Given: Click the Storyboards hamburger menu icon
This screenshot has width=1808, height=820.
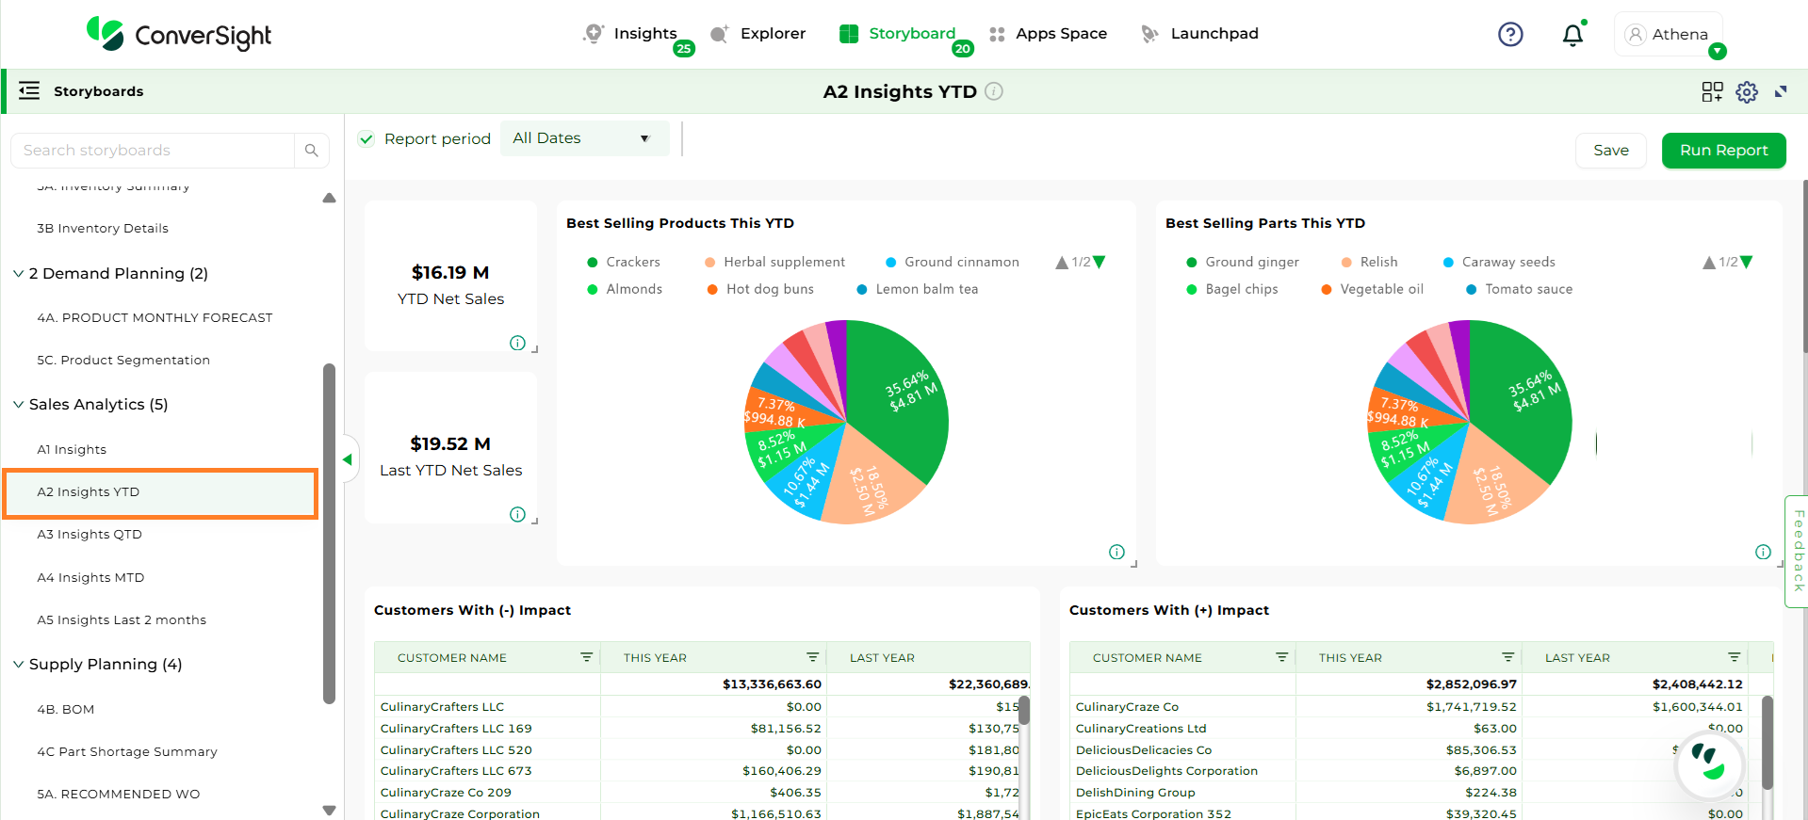Looking at the screenshot, I should pos(29,90).
